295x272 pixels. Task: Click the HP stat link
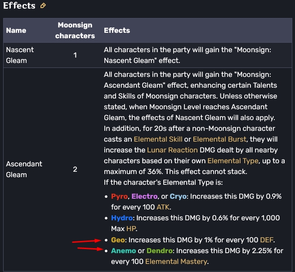(x=130, y=228)
